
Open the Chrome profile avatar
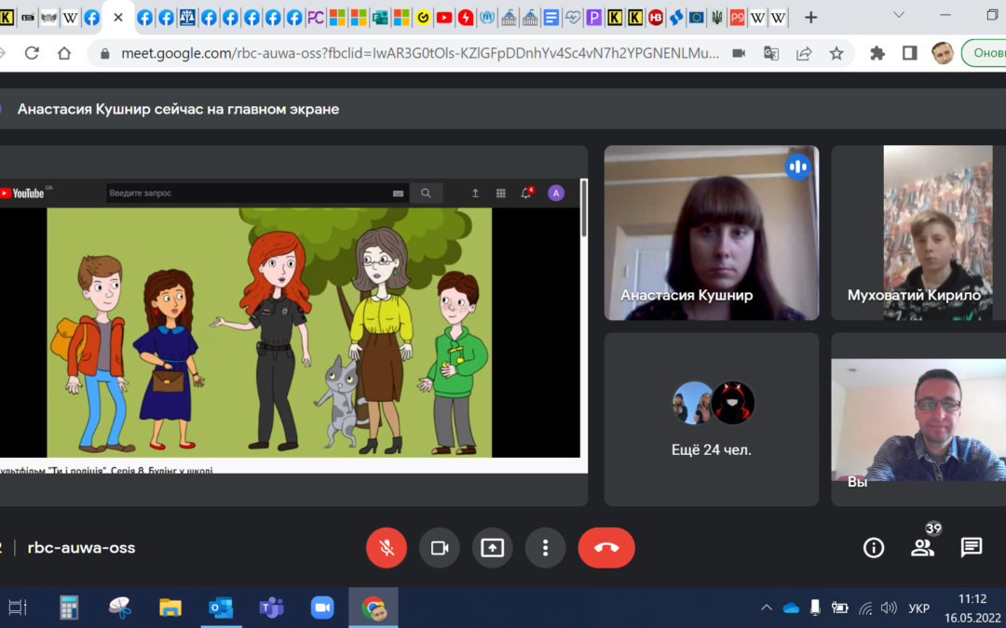[x=943, y=54]
